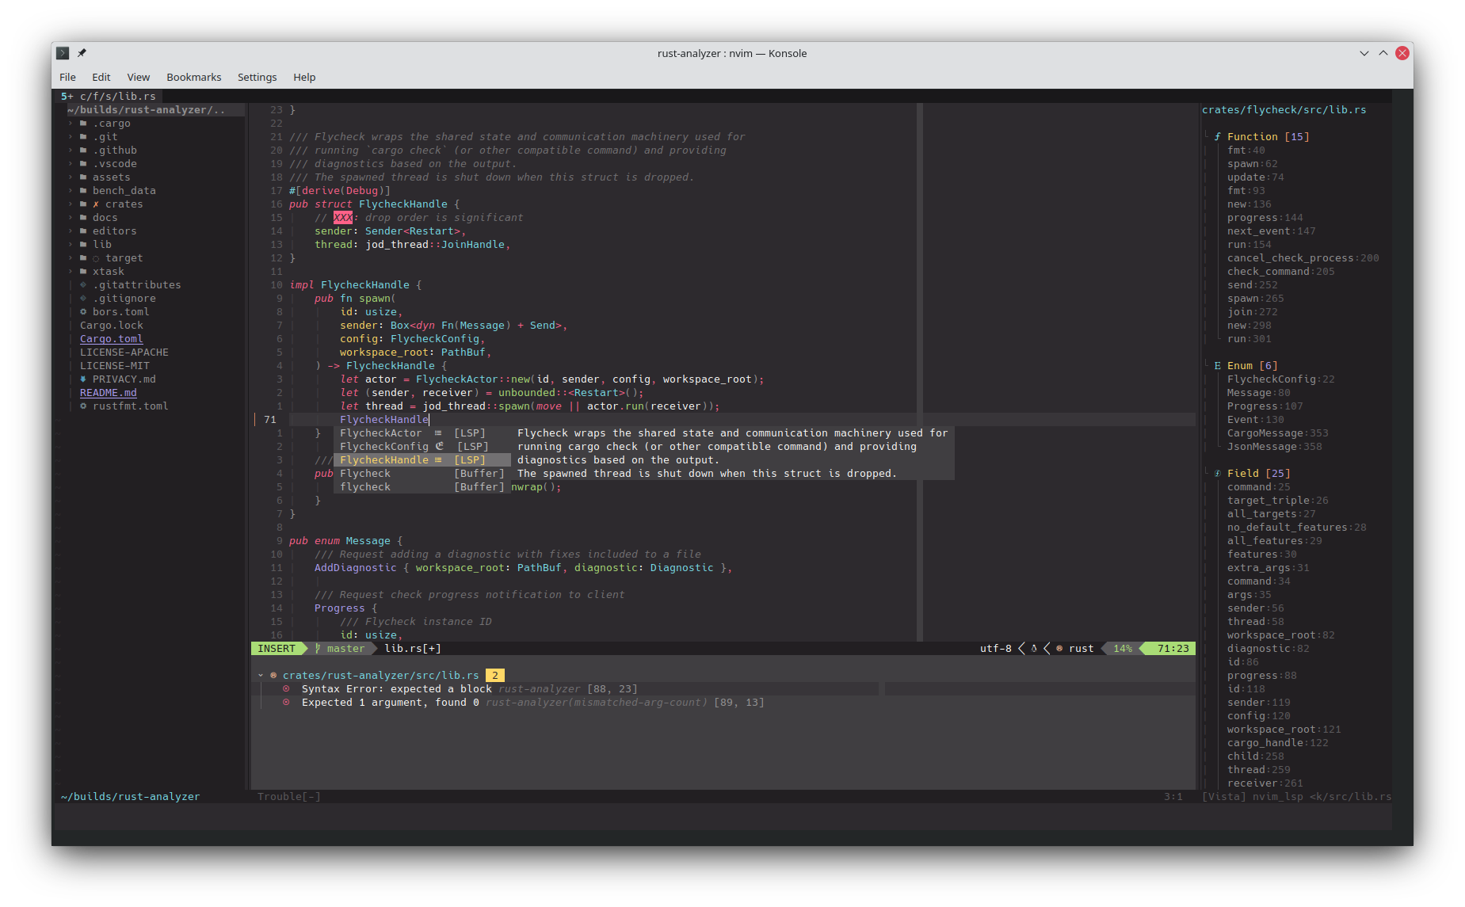Expand the crates folder arrow
The width and height of the screenshot is (1465, 907).
click(71, 204)
